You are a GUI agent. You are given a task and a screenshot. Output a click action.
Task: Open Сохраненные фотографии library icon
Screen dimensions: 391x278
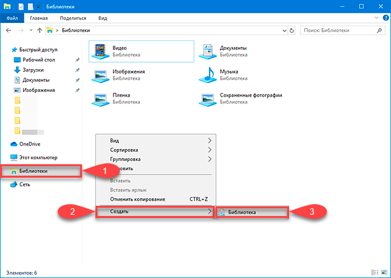click(208, 98)
